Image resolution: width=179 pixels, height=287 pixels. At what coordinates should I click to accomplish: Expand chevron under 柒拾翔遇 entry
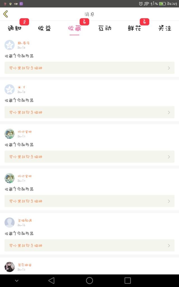click(169, 246)
